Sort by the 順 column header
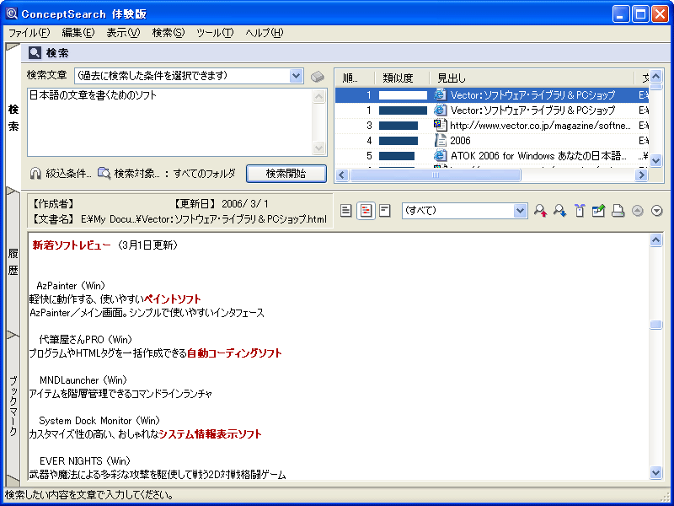 point(354,78)
